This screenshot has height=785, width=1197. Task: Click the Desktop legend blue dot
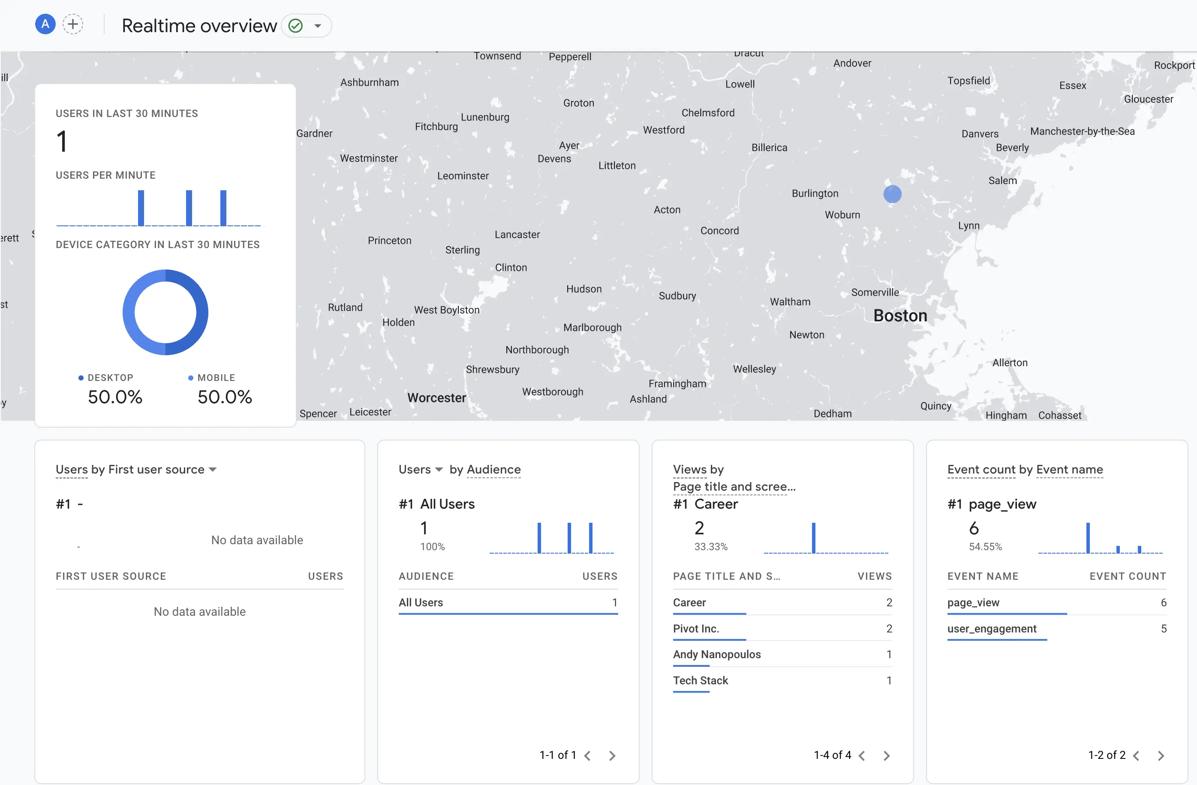[81, 378]
